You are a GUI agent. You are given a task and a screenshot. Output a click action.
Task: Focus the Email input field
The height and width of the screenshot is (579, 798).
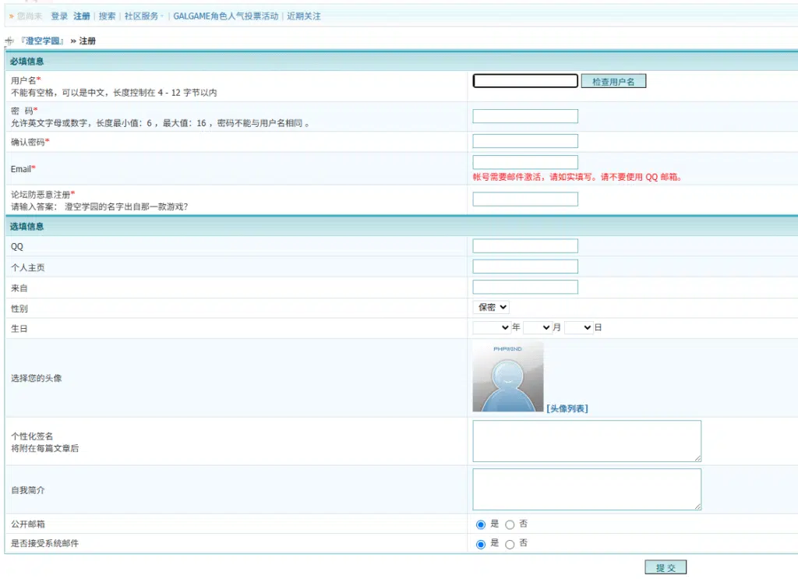[525, 162]
